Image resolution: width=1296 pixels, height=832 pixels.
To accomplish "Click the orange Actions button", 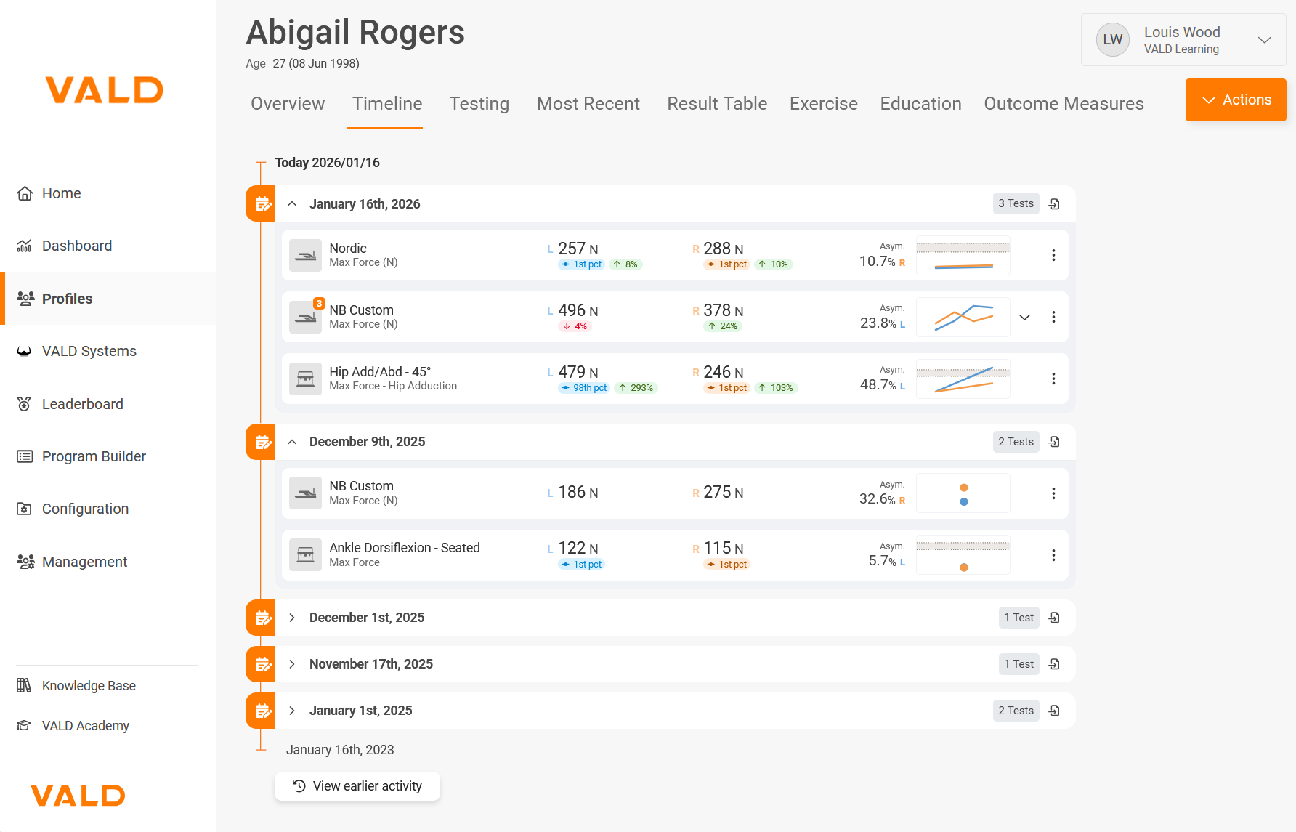I will (1235, 100).
